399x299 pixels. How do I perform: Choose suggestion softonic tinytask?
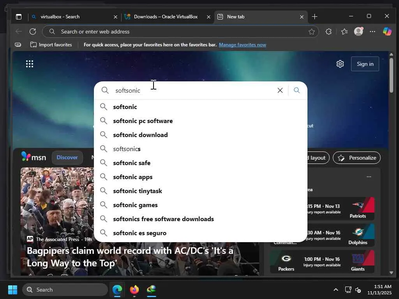[x=201, y=191]
